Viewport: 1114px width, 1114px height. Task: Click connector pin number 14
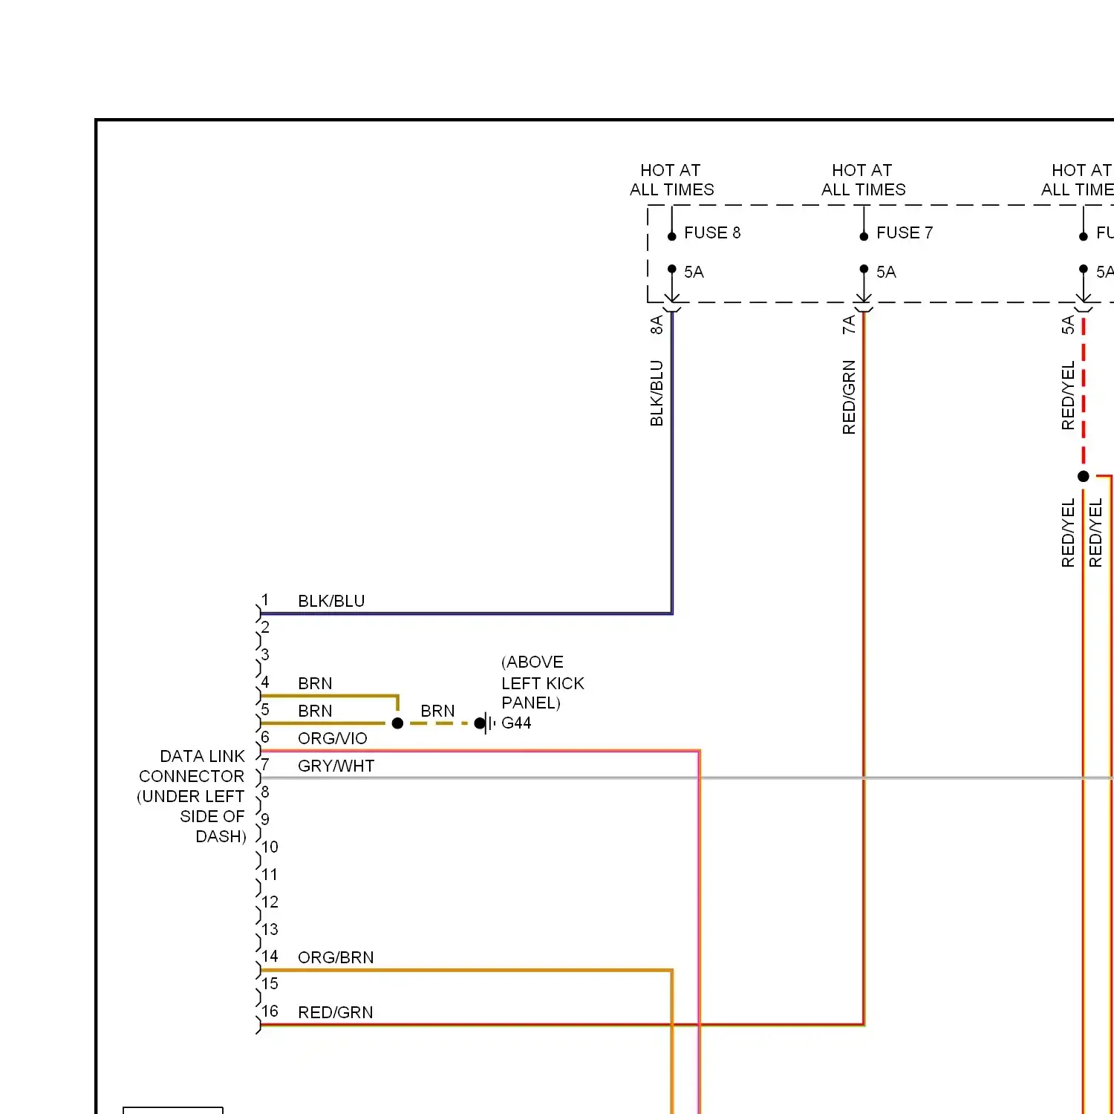coord(270,956)
